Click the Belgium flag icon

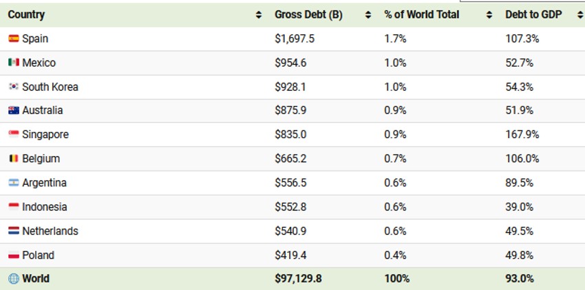[13, 159]
